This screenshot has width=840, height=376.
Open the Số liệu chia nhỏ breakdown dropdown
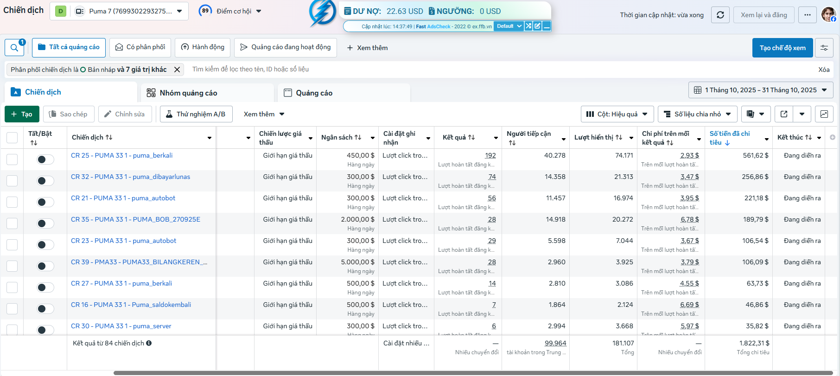(698, 114)
